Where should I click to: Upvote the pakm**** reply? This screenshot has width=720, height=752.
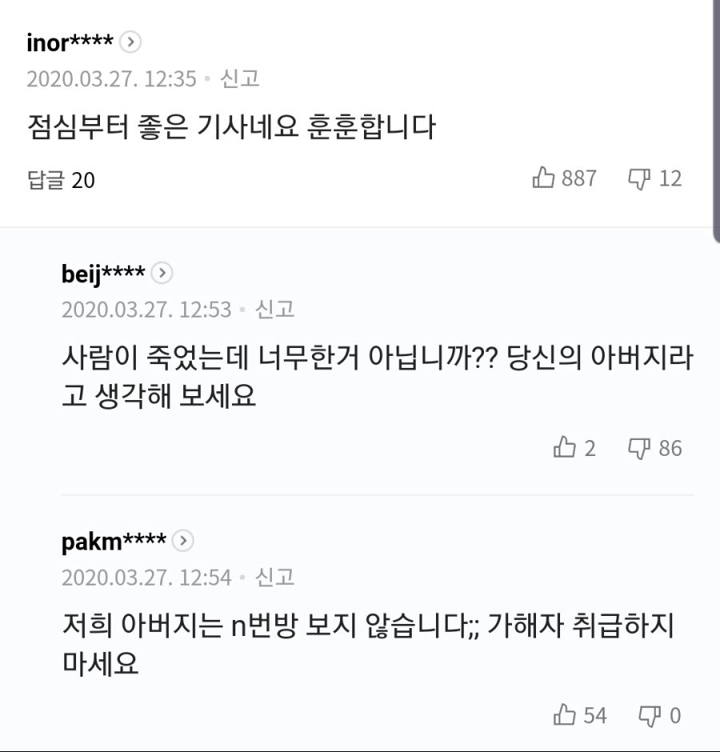tap(565, 714)
